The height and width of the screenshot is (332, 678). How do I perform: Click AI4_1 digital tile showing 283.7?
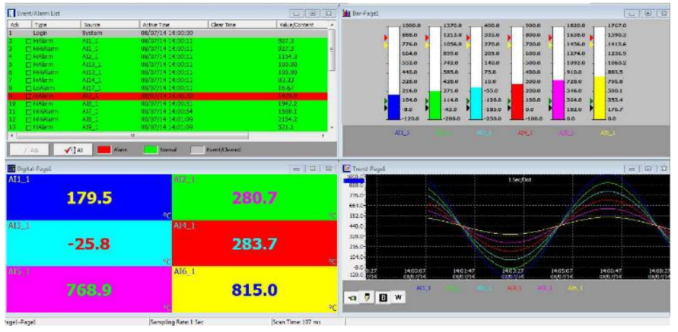tap(254, 244)
